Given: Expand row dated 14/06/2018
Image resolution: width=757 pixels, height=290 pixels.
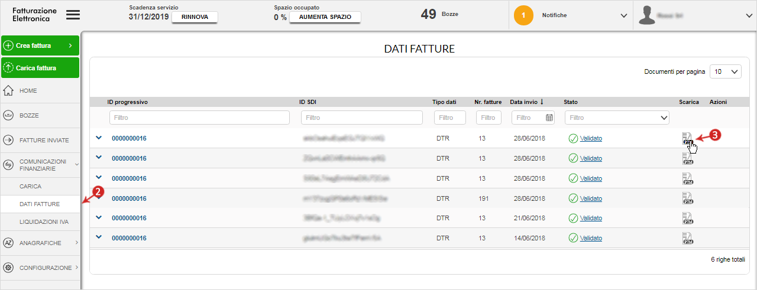Looking at the screenshot, I should [99, 237].
